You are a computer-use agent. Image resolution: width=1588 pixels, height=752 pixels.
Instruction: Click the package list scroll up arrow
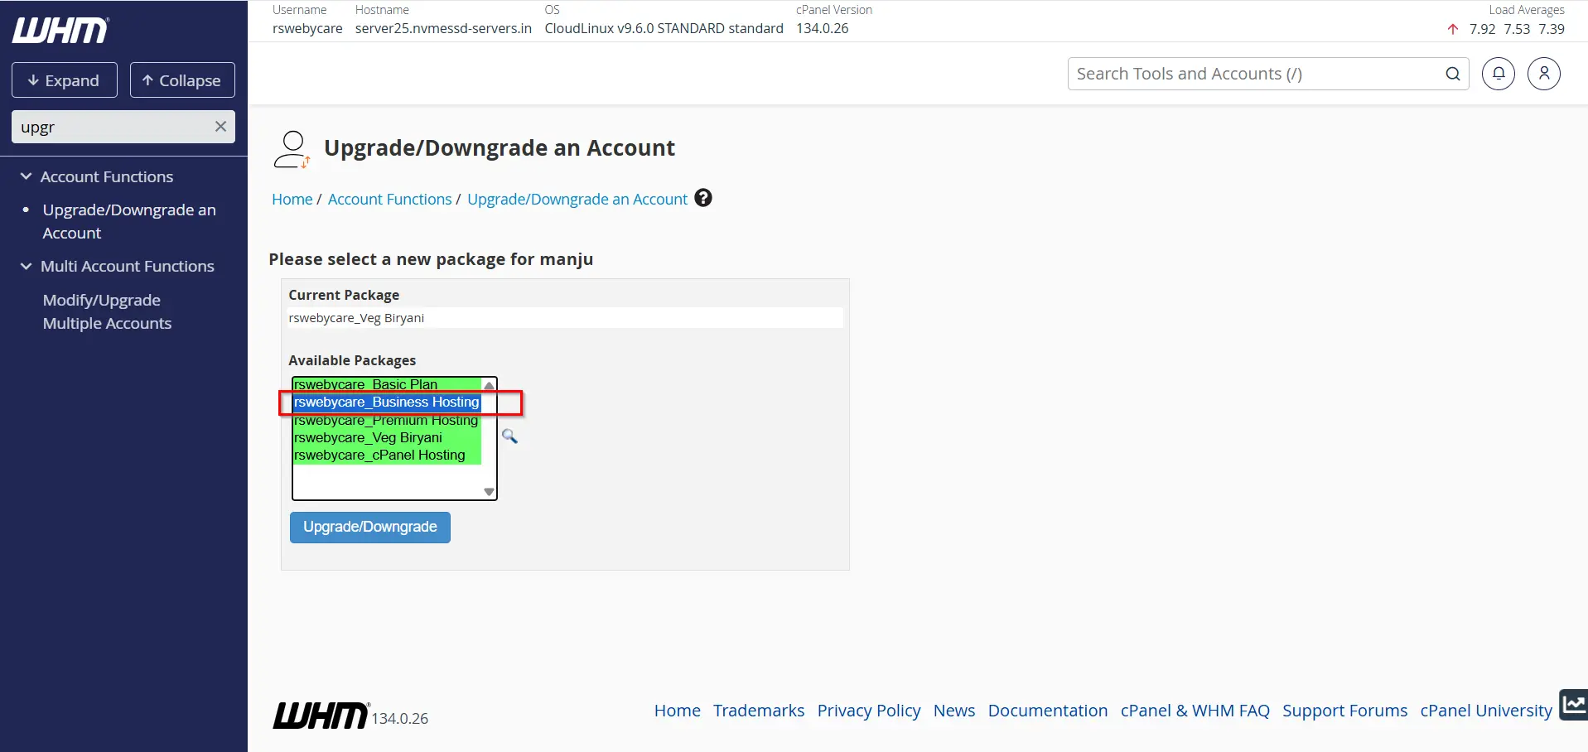pos(489,385)
